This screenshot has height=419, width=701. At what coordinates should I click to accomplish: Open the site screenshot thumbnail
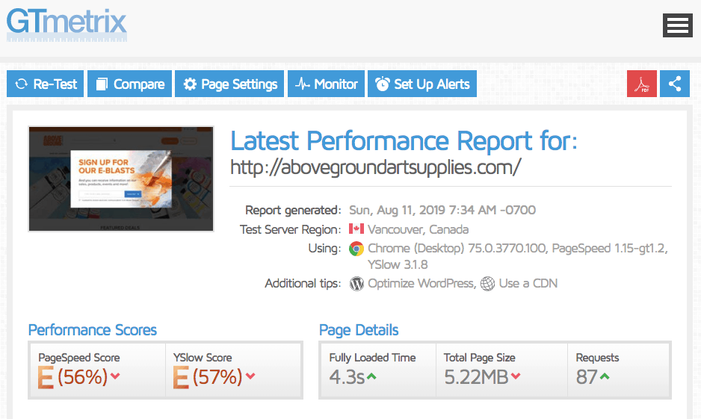pos(121,179)
